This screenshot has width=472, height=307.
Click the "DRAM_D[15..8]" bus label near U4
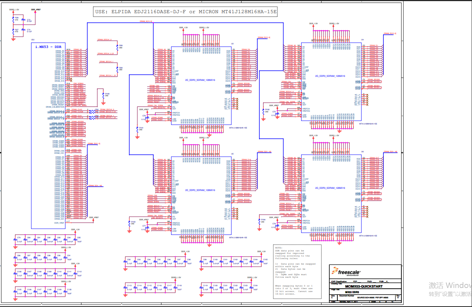pos(390,33)
